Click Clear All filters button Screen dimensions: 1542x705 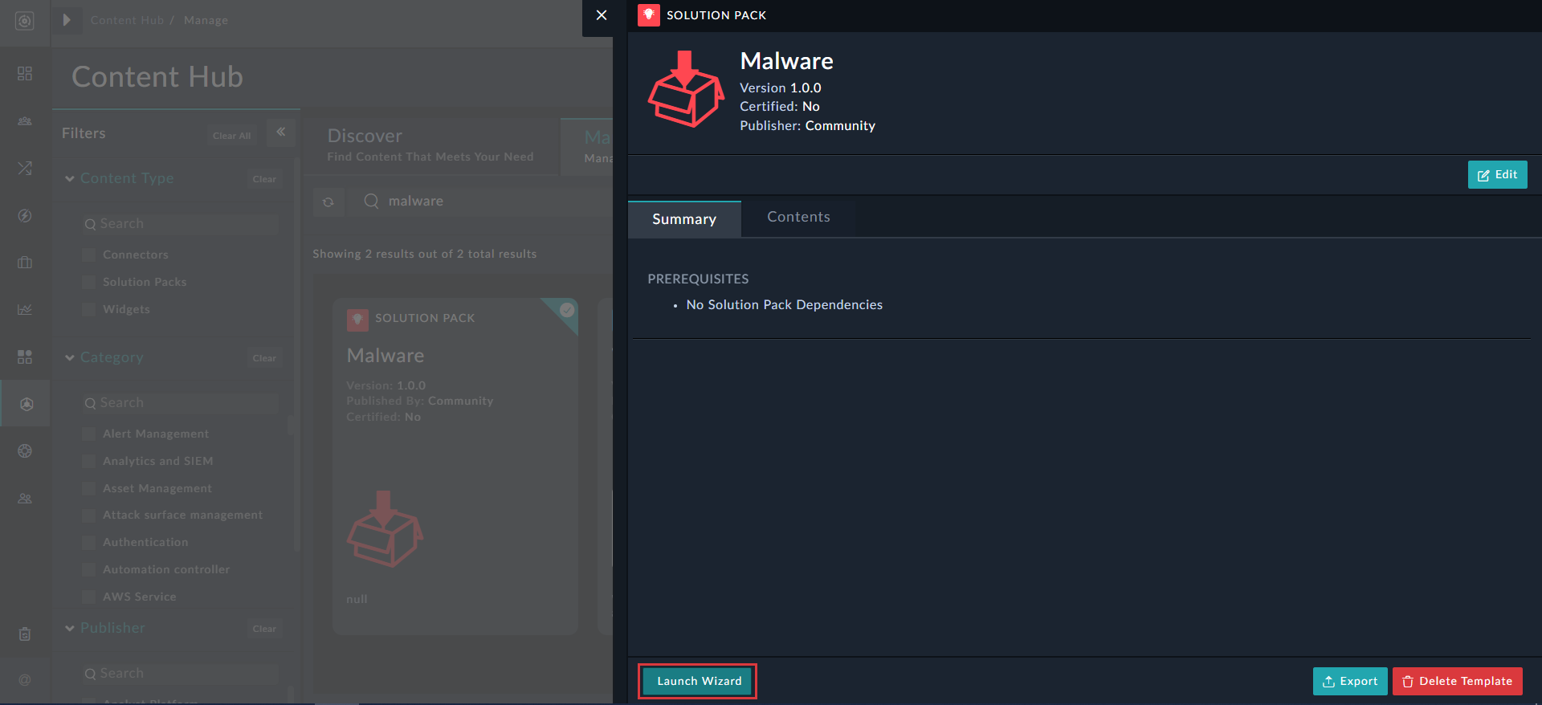click(x=231, y=136)
